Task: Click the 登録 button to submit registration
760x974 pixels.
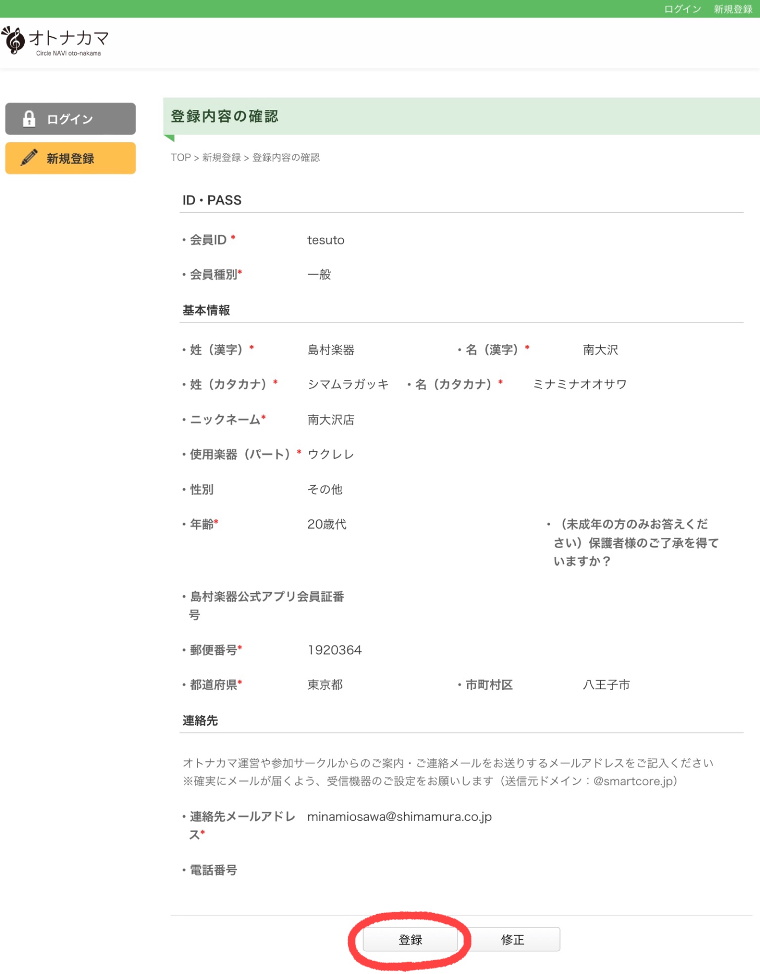Action: 410,939
